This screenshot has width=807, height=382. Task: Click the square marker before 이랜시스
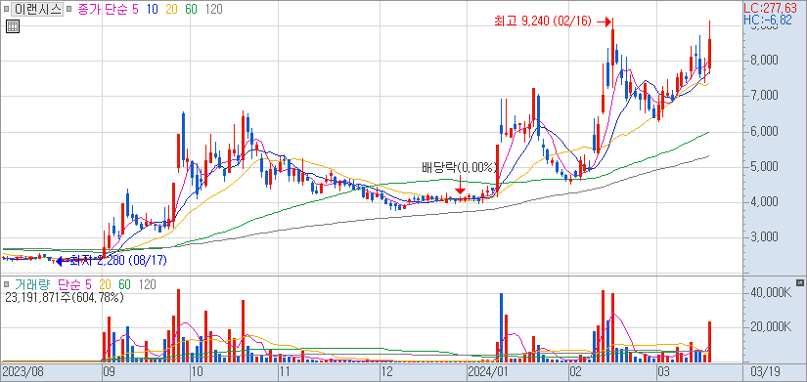point(7,9)
